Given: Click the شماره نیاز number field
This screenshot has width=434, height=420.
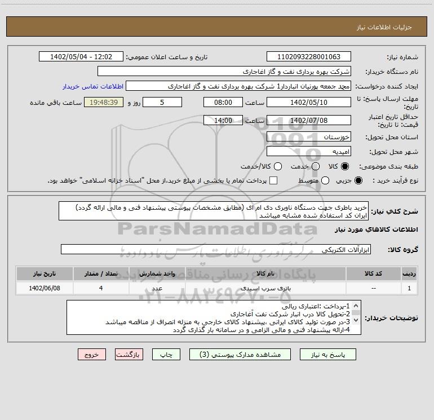Looking at the screenshot, I should 309,57.
